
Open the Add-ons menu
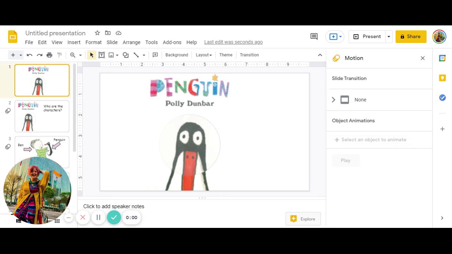click(x=172, y=42)
